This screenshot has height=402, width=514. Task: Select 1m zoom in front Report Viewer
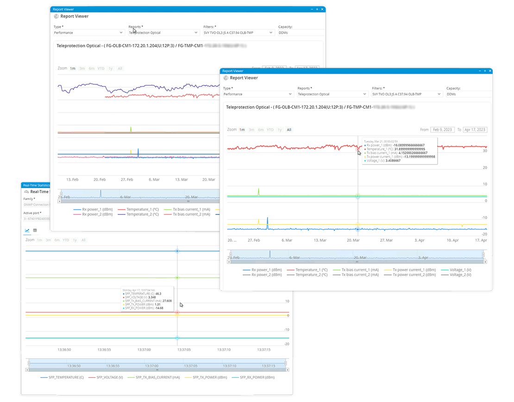[242, 130]
